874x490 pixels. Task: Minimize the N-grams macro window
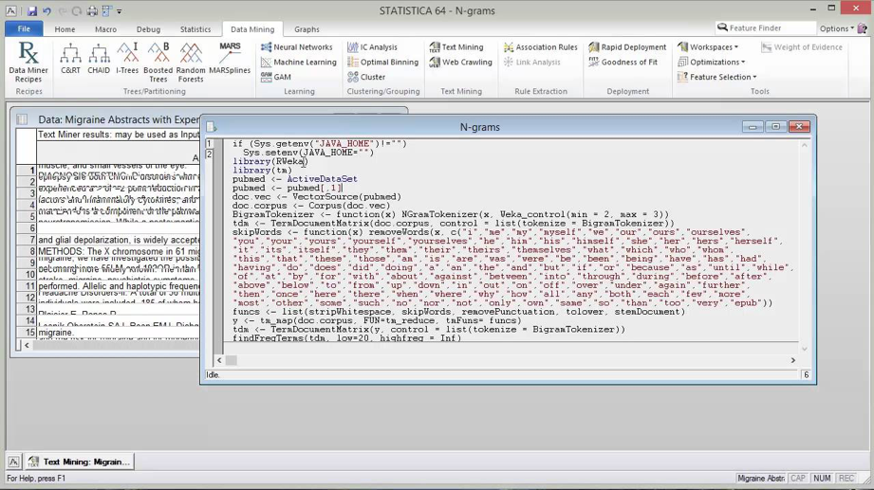tap(753, 127)
